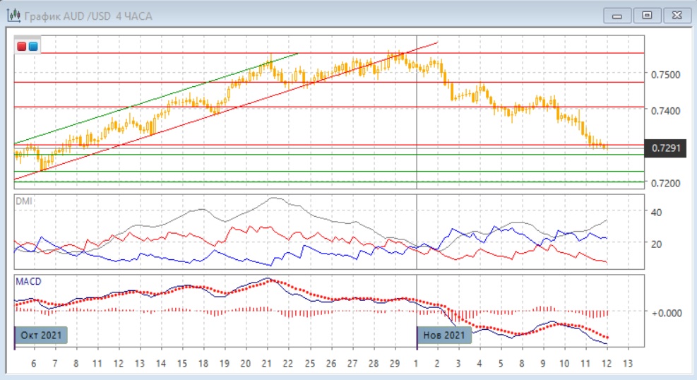
Task: Jump to the Окт 2021 marker
Action: click(42, 335)
